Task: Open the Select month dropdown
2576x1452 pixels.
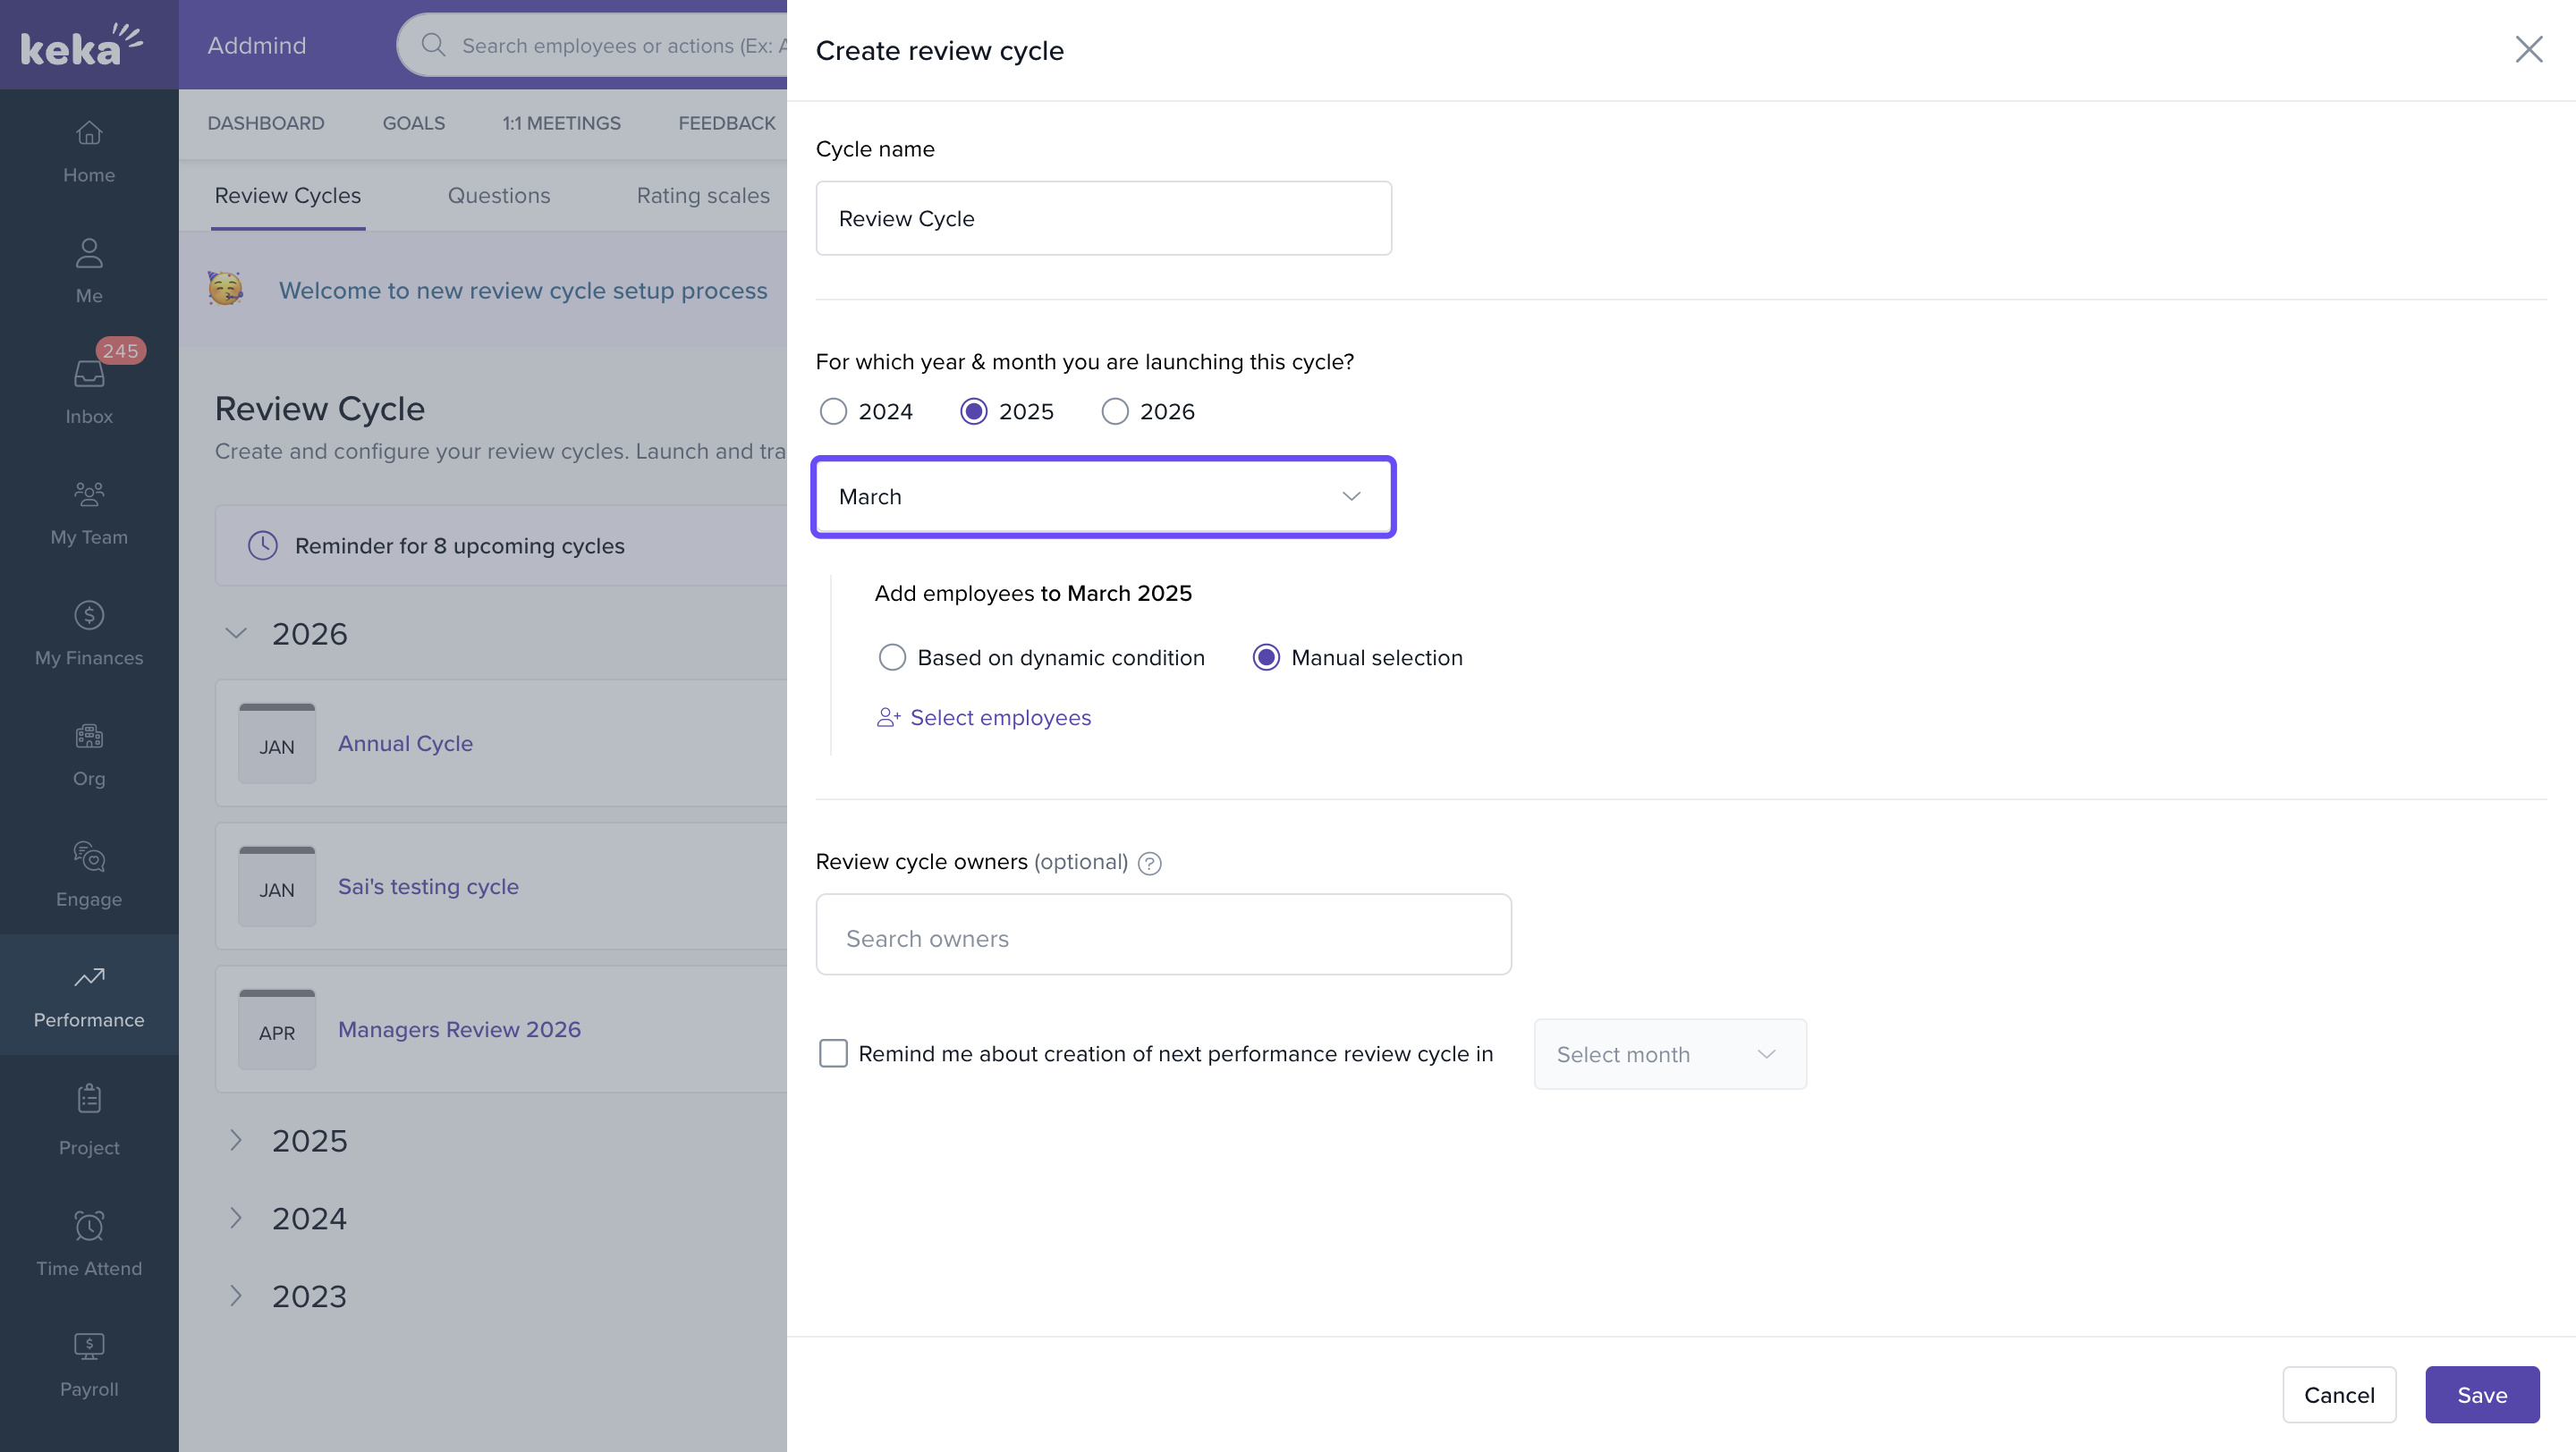Action: 1669,1054
